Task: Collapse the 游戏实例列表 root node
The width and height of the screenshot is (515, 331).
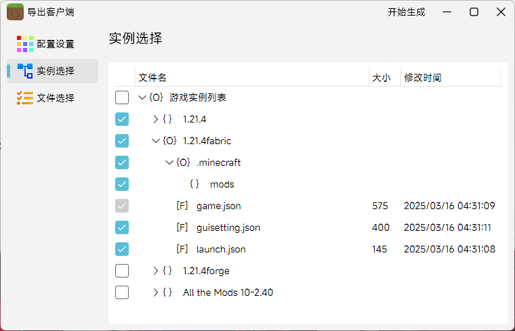Action: pos(142,97)
